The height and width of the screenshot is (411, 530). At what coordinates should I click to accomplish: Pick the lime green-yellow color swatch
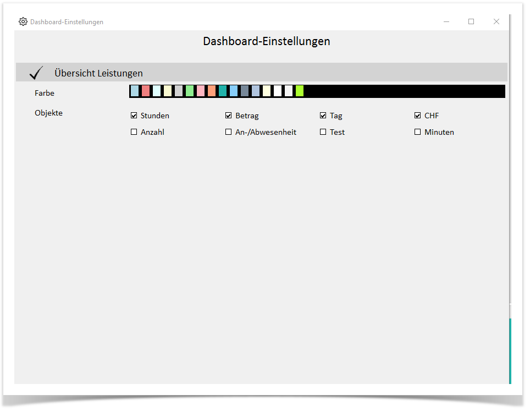click(300, 91)
